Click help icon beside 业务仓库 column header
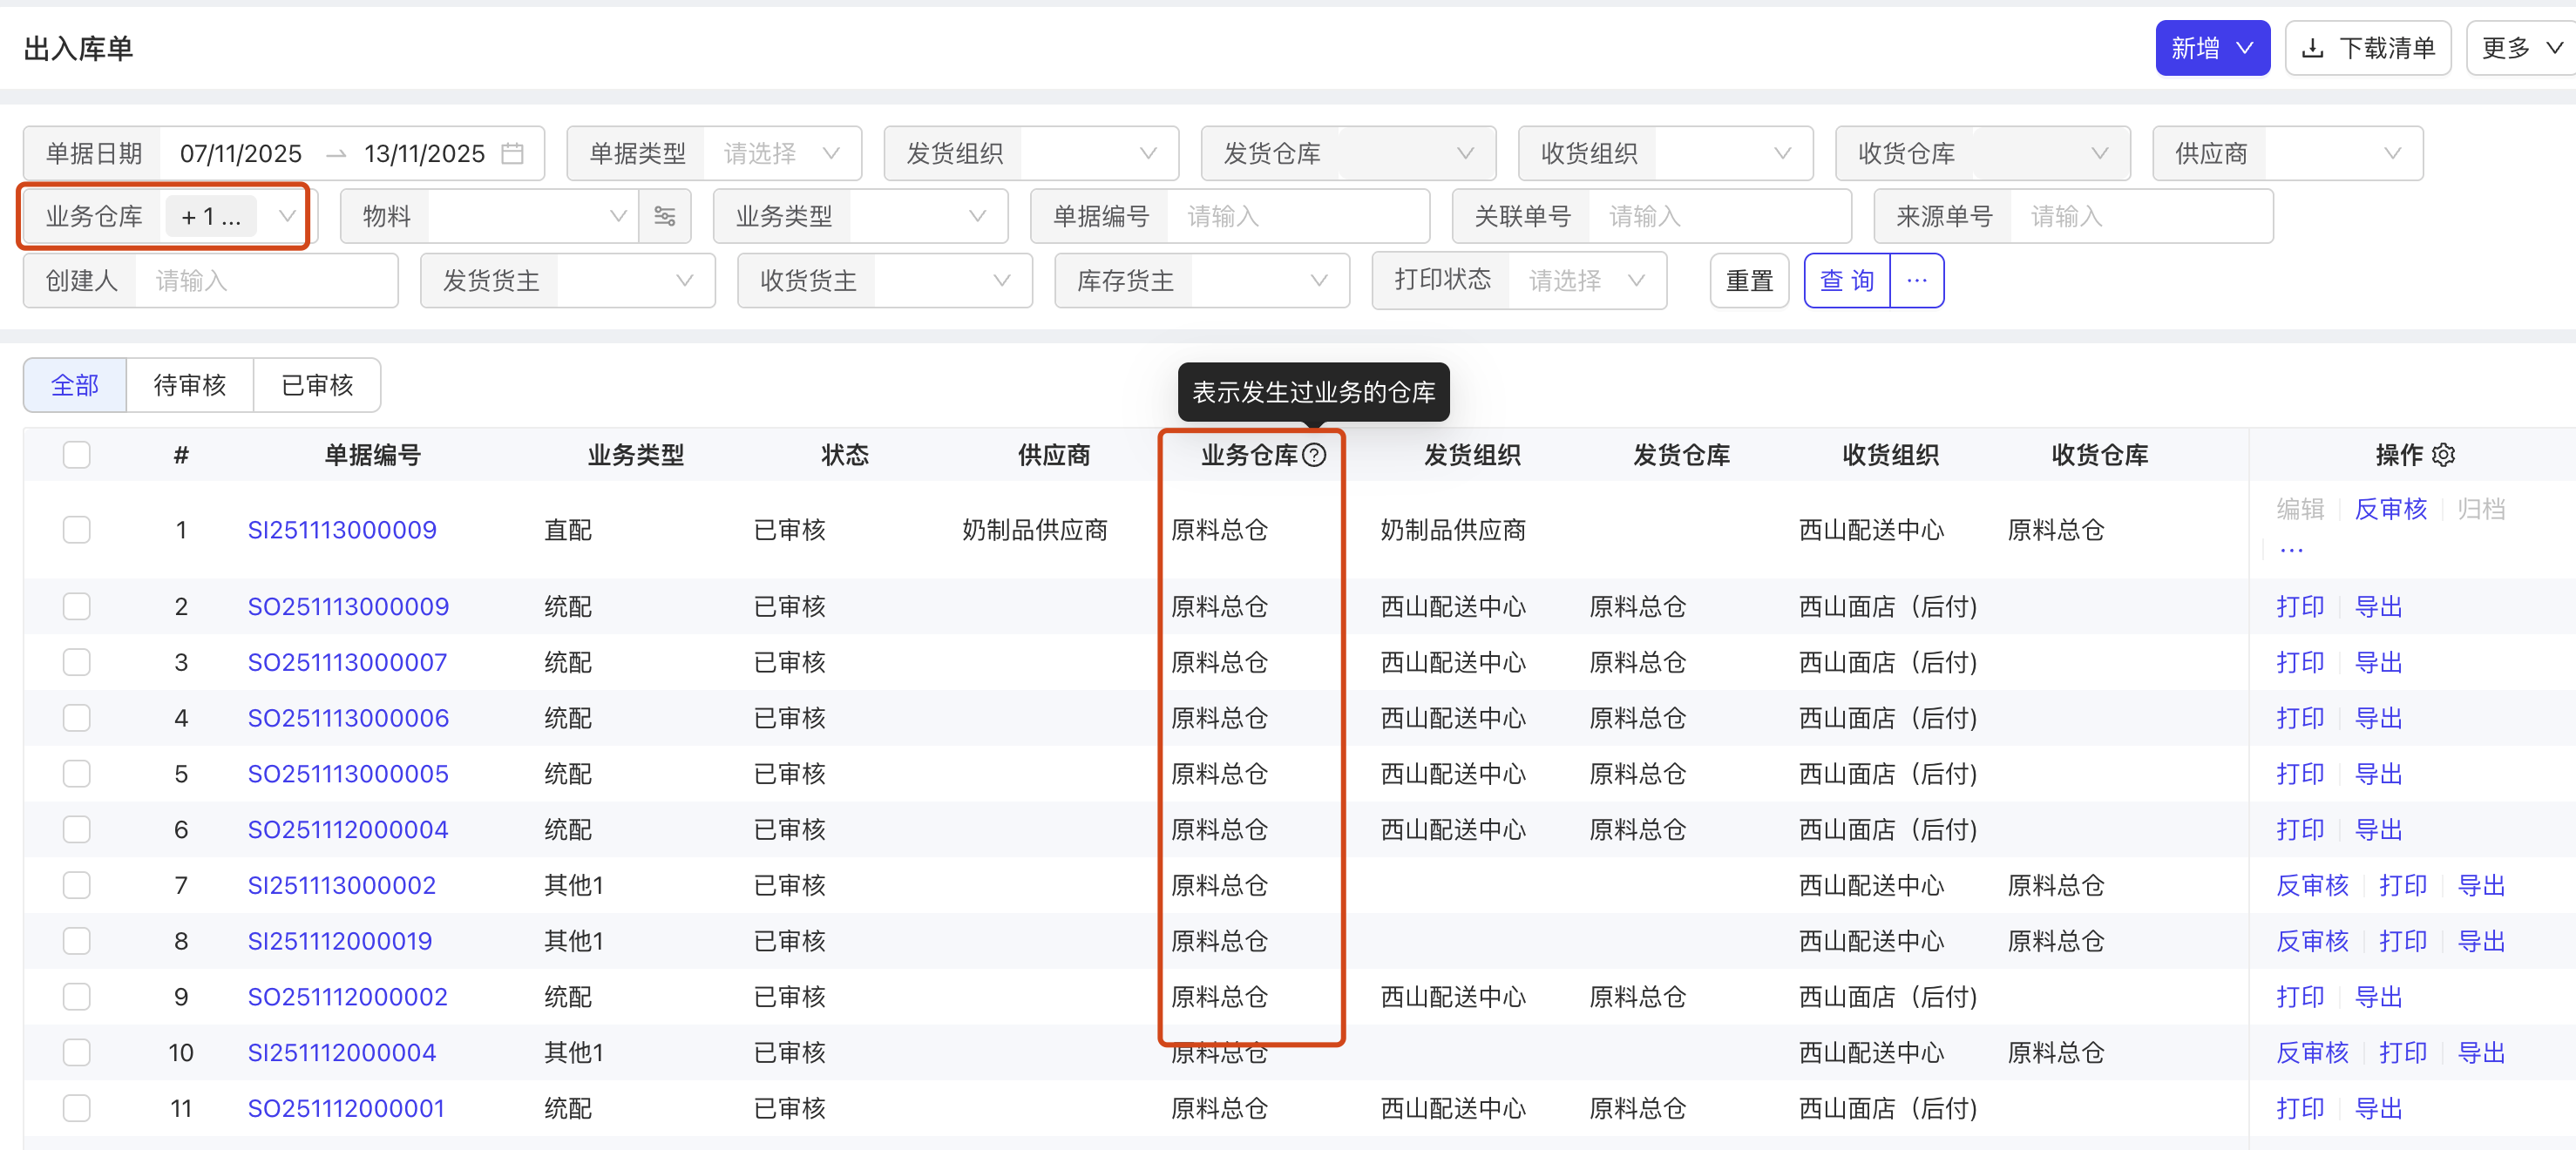The image size is (2576, 1150). [1315, 455]
